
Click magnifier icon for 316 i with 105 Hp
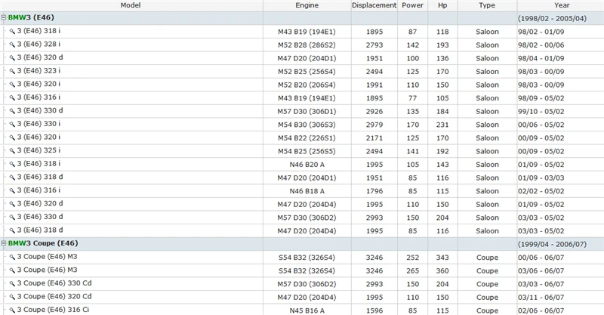pos(12,98)
